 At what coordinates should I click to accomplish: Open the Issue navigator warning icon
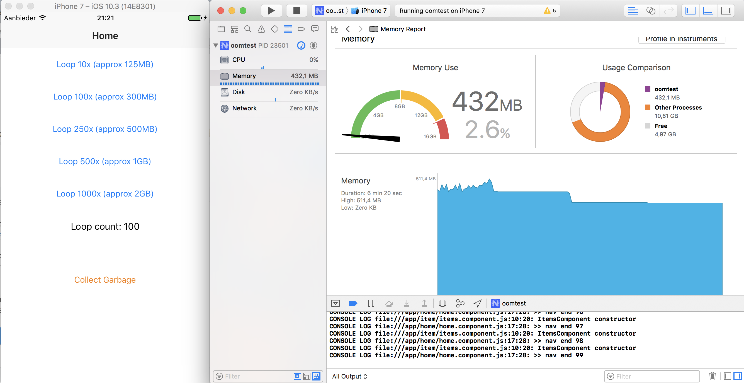coord(261,29)
